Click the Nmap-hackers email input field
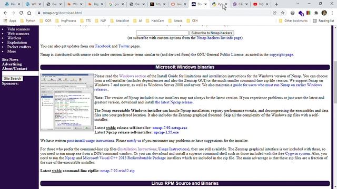Image resolution: width=337 pixels, height=189 pixels. (162, 33)
